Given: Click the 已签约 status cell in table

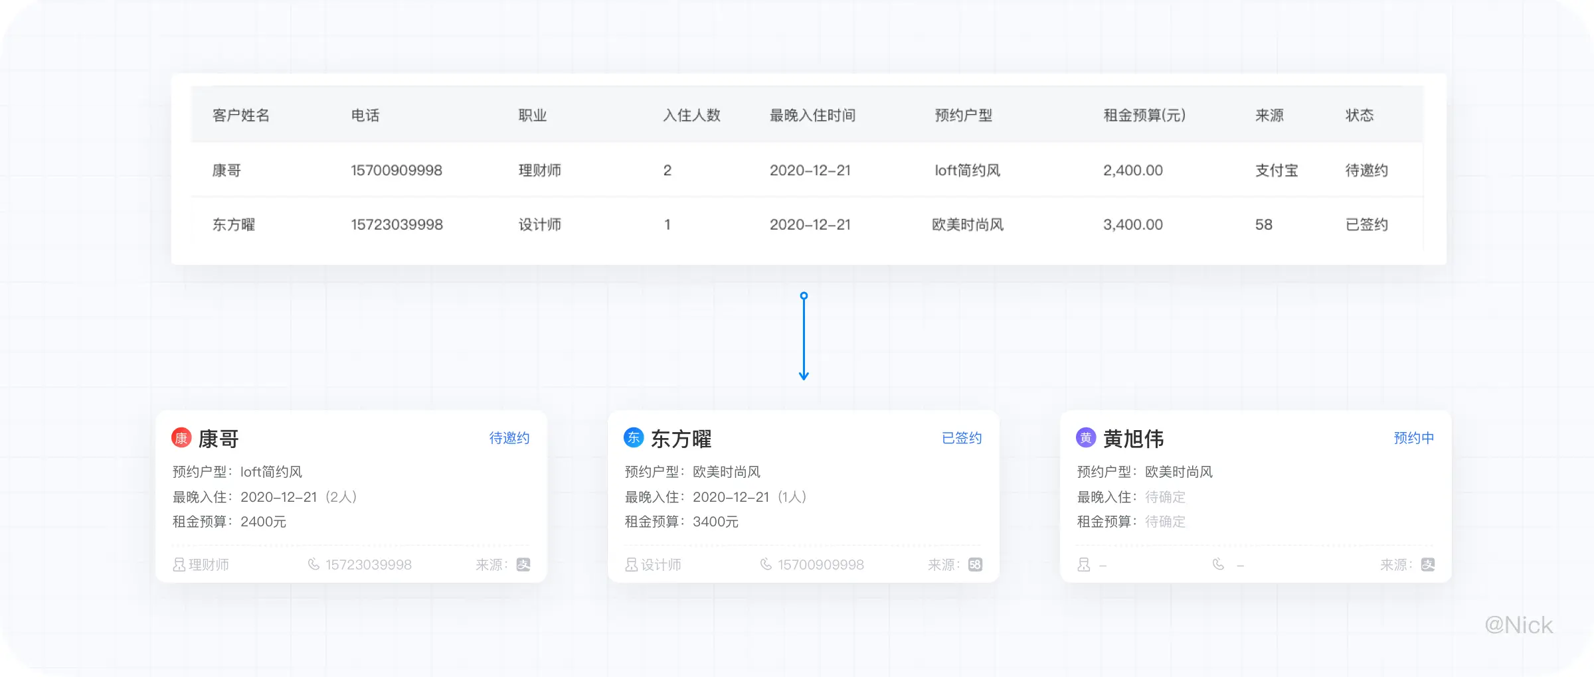Looking at the screenshot, I should [1367, 225].
